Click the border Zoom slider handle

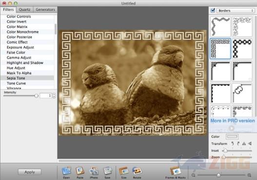pos(224,157)
